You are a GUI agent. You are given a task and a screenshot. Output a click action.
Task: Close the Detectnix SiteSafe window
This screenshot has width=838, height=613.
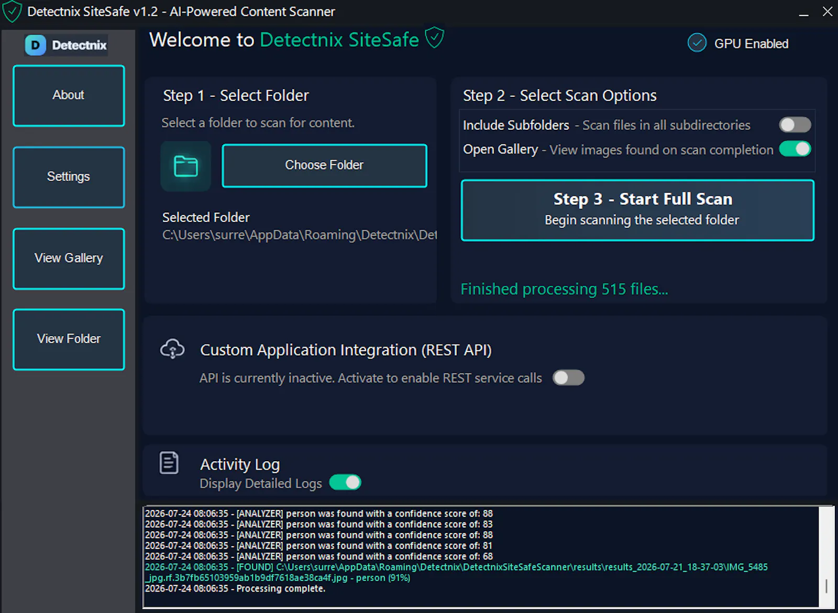(828, 12)
